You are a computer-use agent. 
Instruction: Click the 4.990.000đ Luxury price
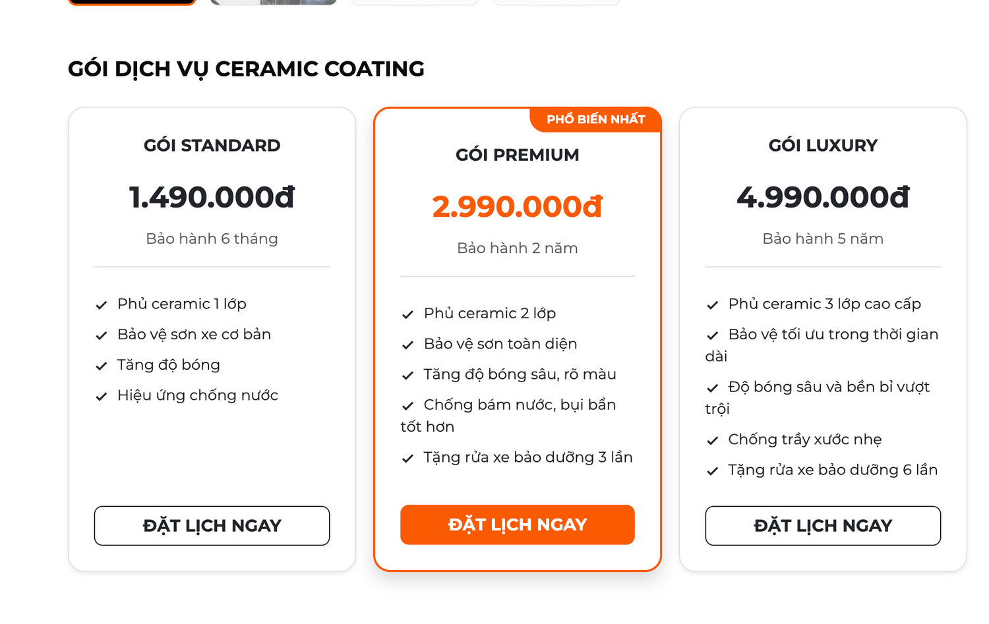tap(823, 197)
